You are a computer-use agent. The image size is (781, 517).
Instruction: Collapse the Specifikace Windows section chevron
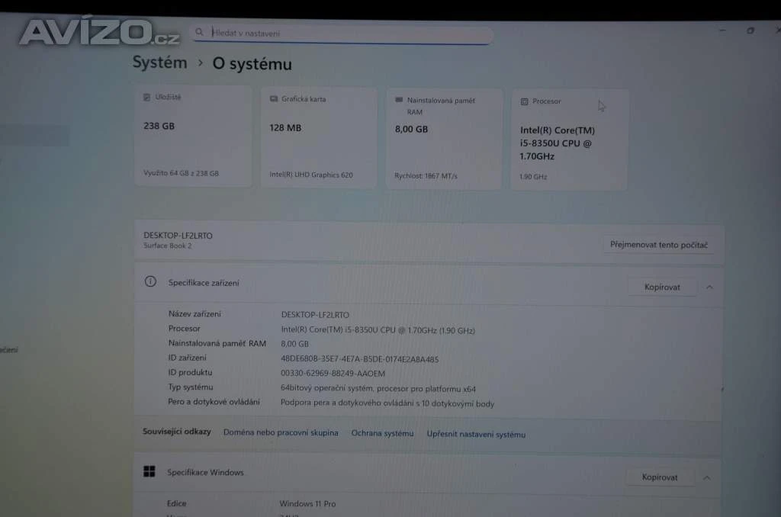[x=706, y=477]
